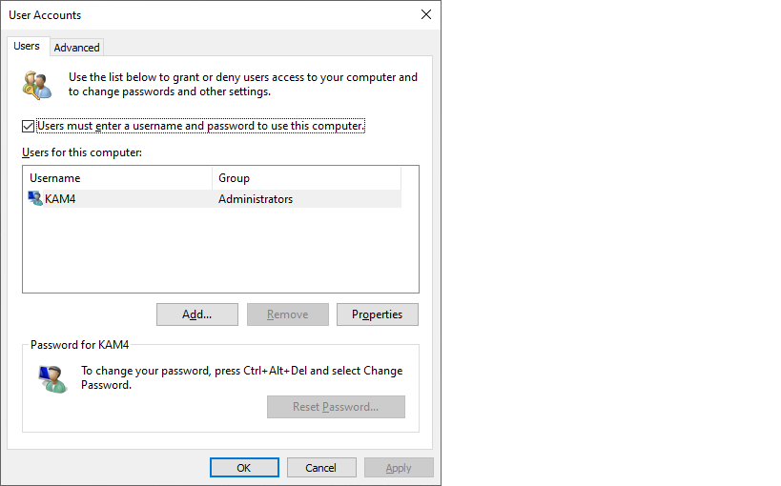The image size is (781, 486).
Task: Click the Remove button
Action: pyautogui.click(x=287, y=314)
